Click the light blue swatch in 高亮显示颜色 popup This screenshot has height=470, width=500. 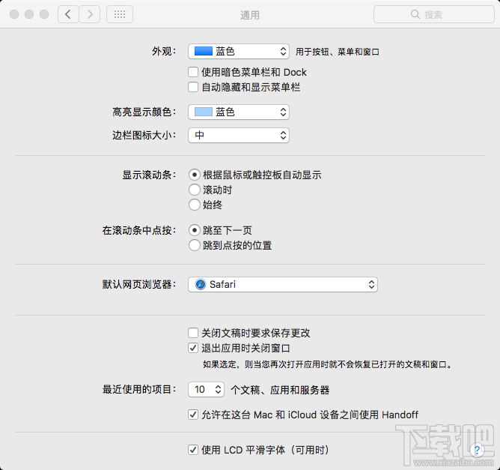(x=204, y=112)
